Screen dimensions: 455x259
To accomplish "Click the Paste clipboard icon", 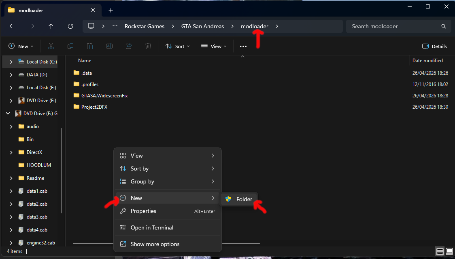I will 90,46.
